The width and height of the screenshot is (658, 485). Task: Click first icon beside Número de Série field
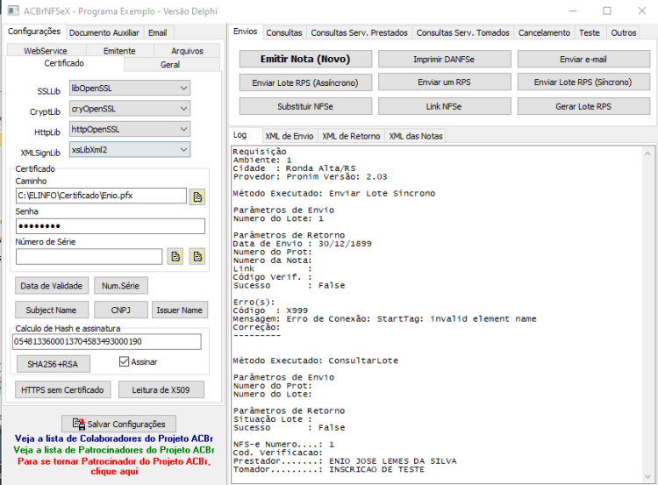tap(175, 256)
